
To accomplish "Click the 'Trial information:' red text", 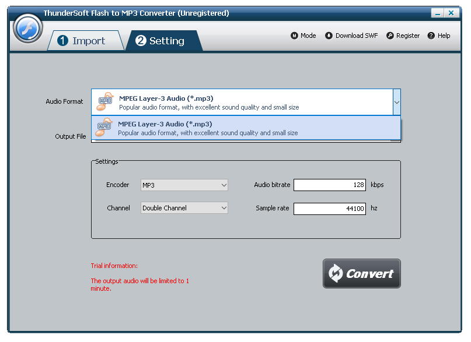I will [x=114, y=266].
